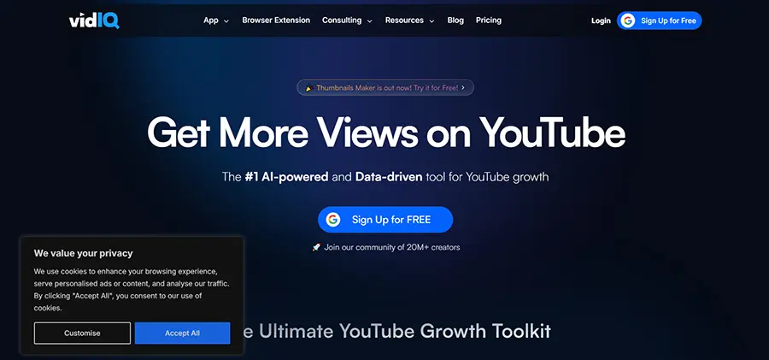The width and height of the screenshot is (769, 360).
Task: Click the party popper icon in Thumbnails Maker banner
Action: (x=309, y=88)
